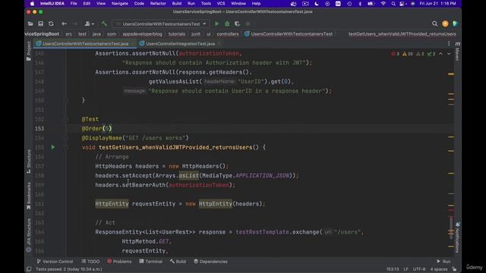This screenshot has width=486, height=273.
Task: Click the colorful plugin icon at toolbar end
Action: (455, 24)
